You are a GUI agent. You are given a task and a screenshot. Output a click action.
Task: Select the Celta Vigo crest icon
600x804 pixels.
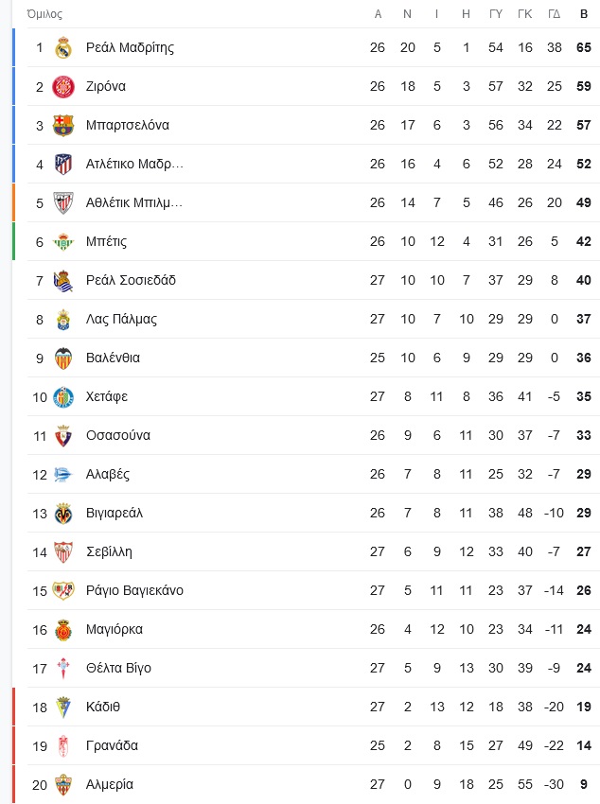pyautogui.click(x=63, y=668)
